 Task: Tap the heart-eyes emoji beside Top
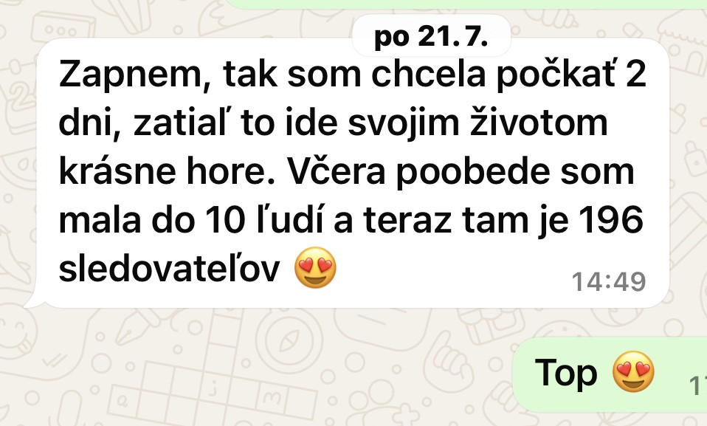point(633,371)
